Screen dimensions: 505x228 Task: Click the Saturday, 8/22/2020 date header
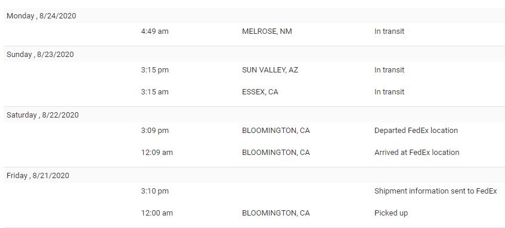point(42,115)
